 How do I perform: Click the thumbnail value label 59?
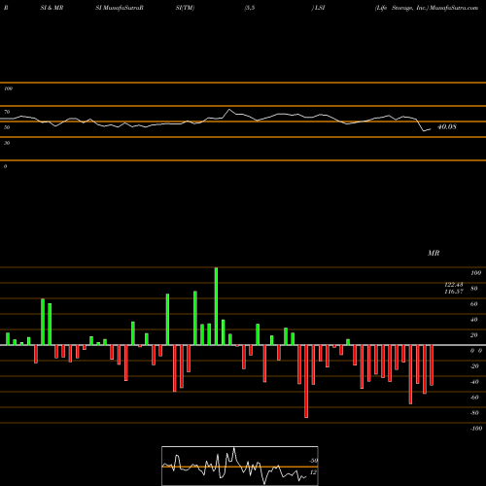click(x=313, y=461)
